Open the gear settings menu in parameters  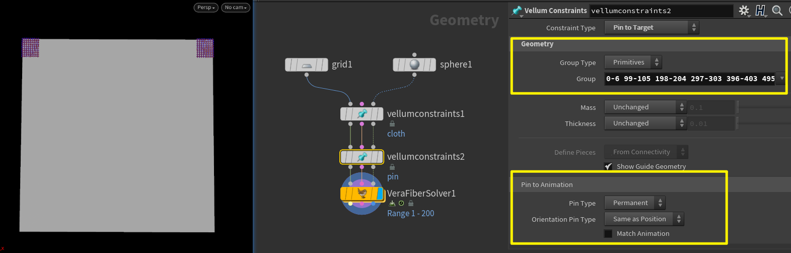(744, 10)
